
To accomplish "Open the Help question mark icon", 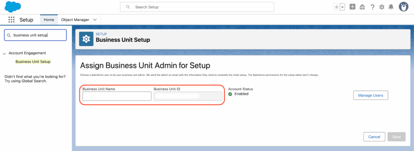I will tap(372, 7).
